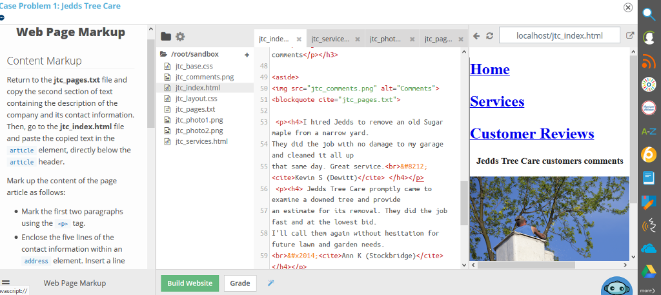The width and height of the screenshot is (661, 295).
Task: Click the colorful circular wheel icon
Action: [649, 85]
